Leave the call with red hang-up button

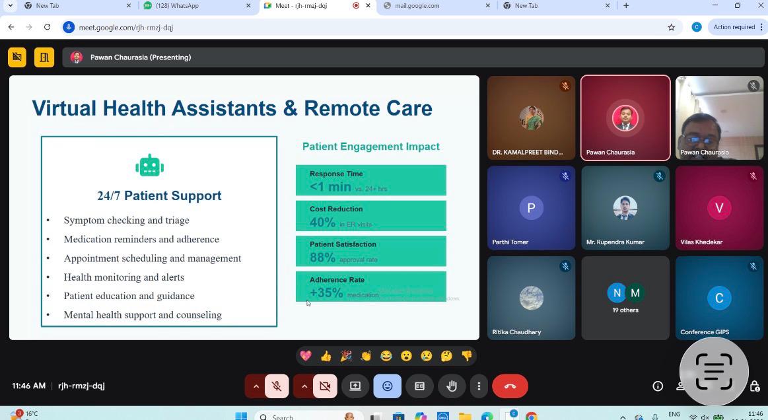tap(510, 386)
